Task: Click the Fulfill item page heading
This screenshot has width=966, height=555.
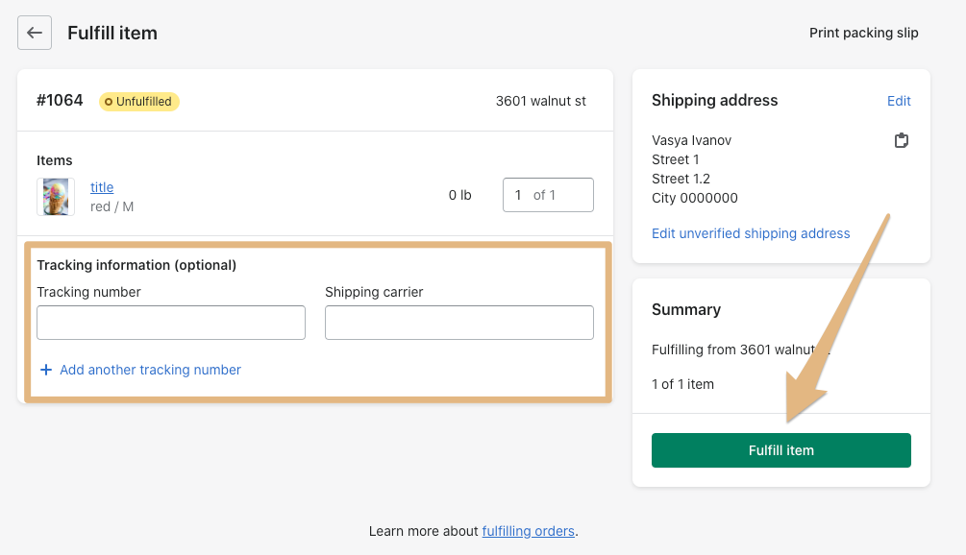Action: [112, 33]
